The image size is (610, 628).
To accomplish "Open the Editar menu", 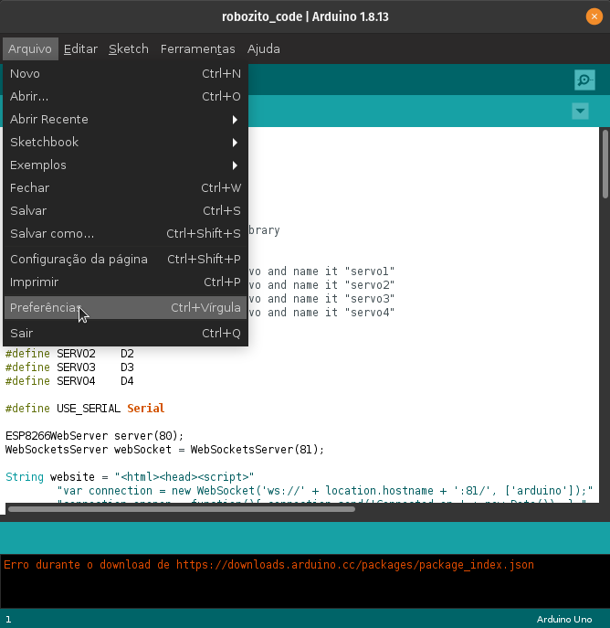I will pyautogui.click(x=80, y=48).
